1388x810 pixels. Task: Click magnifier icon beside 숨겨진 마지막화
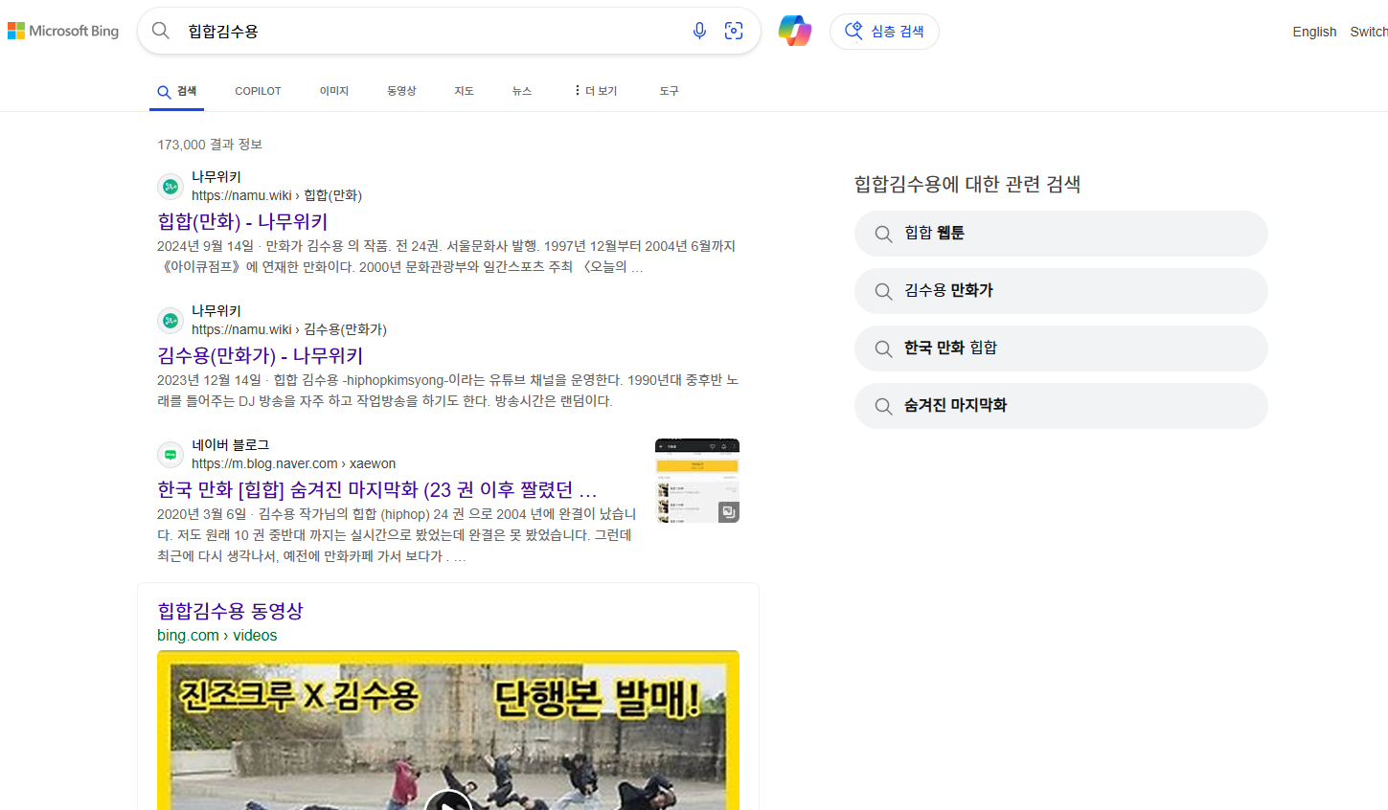pyautogui.click(x=883, y=406)
